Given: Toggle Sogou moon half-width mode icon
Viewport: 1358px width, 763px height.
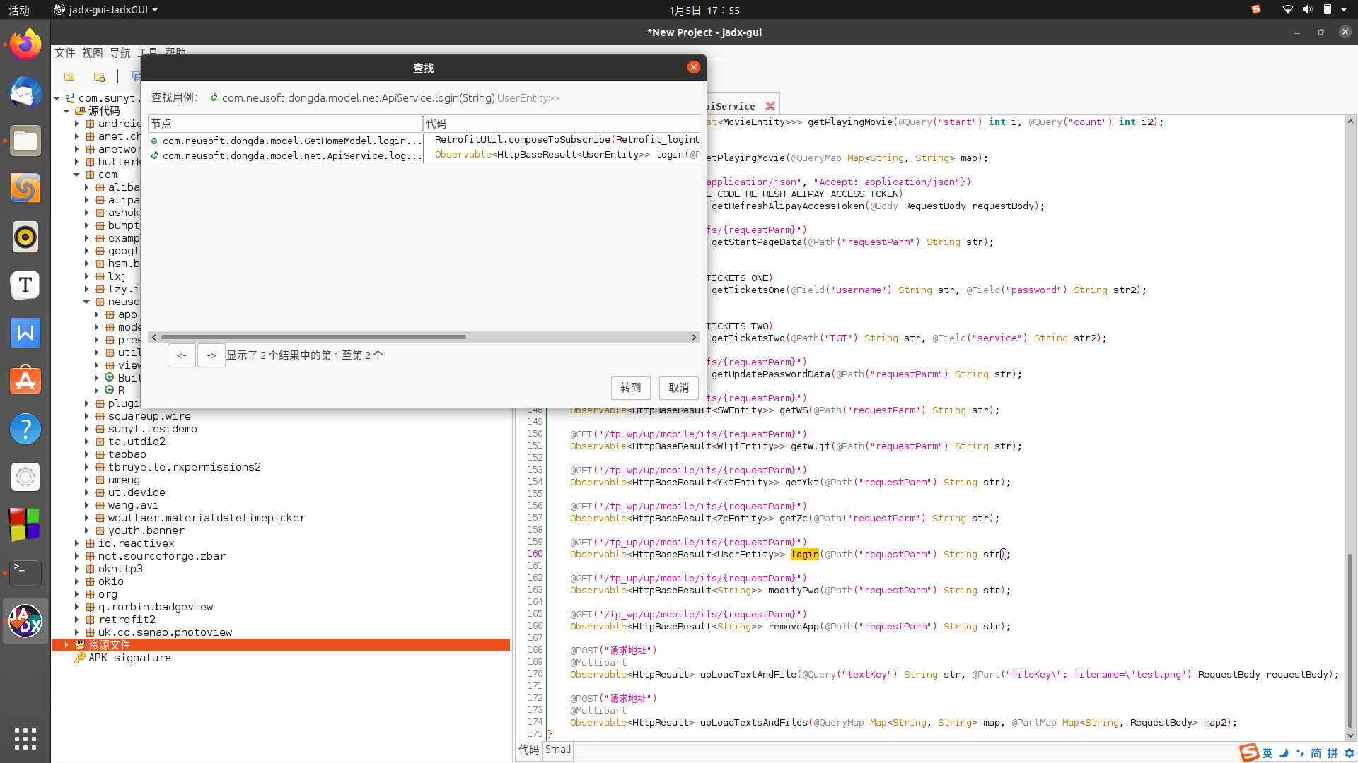Looking at the screenshot, I should click(1284, 753).
